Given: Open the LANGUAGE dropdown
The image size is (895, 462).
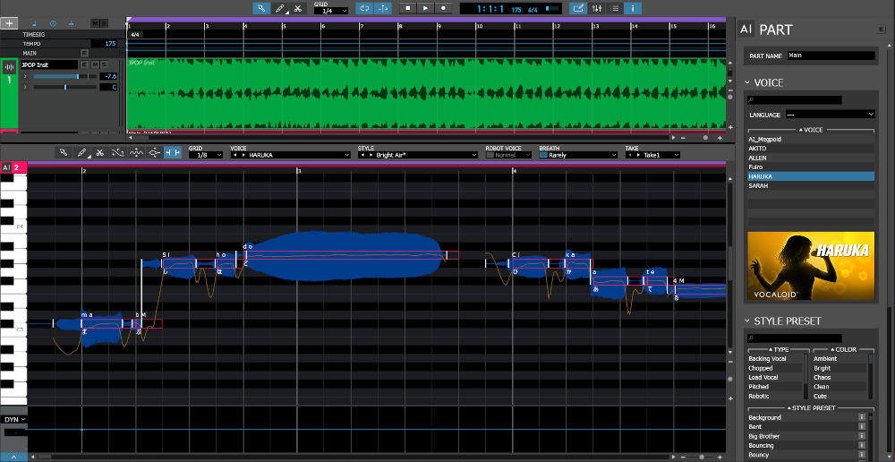Looking at the screenshot, I should (x=830, y=115).
